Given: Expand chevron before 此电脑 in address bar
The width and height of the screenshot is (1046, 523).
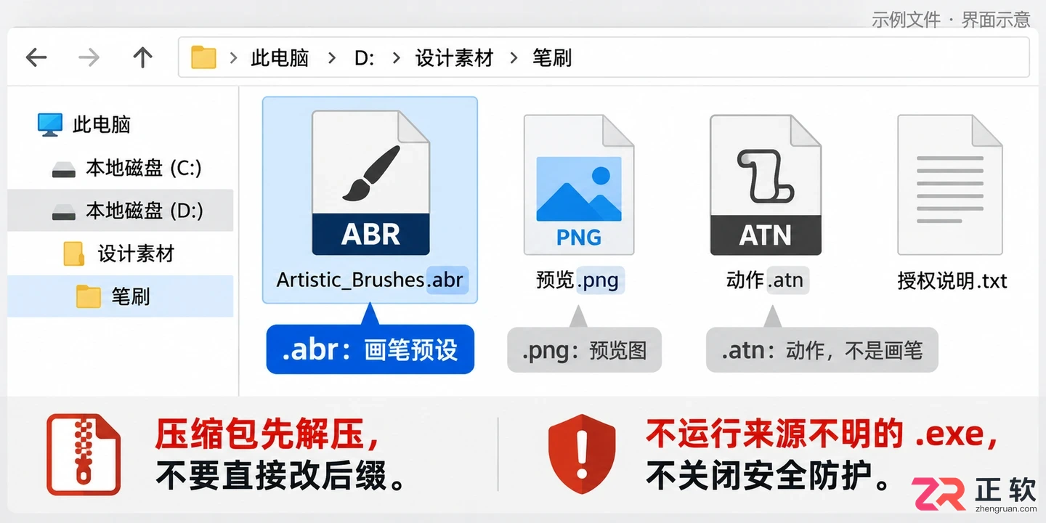Looking at the screenshot, I should tap(233, 57).
